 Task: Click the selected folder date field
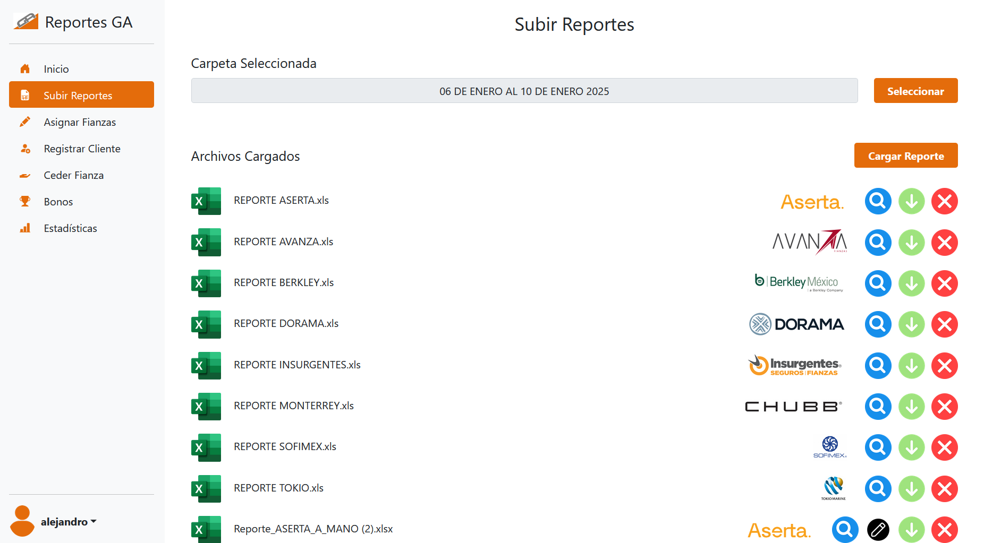coord(524,91)
